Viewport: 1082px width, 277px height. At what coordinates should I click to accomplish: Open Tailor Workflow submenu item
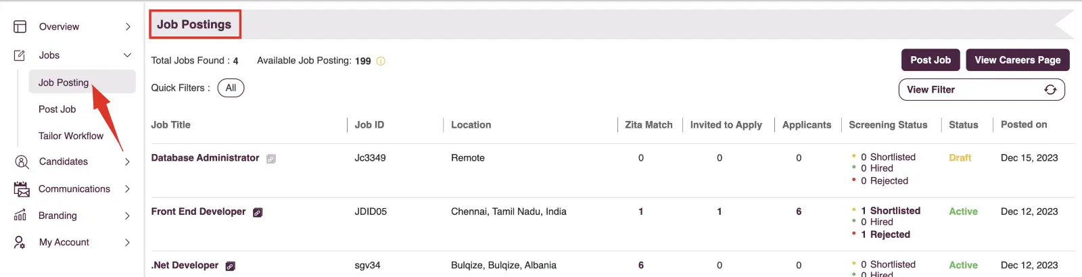point(71,136)
